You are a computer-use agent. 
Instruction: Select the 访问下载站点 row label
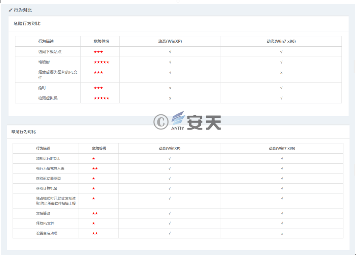[x=50, y=52]
